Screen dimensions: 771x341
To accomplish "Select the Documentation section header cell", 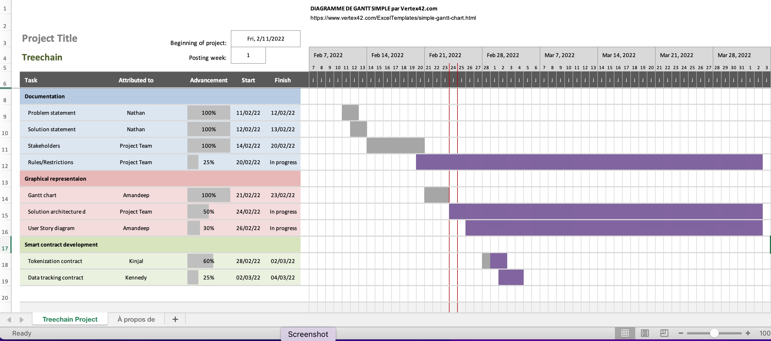I will [x=160, y=96].
